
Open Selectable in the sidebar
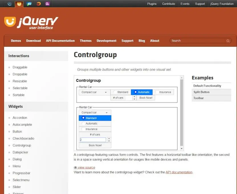click(x=20, y=88)
